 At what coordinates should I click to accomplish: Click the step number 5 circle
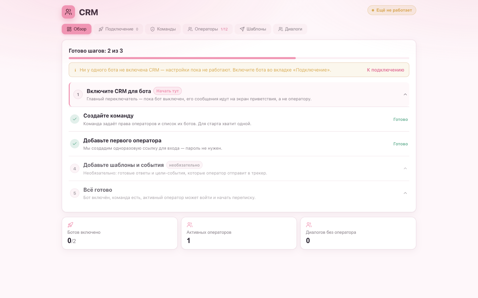point(75,193)
